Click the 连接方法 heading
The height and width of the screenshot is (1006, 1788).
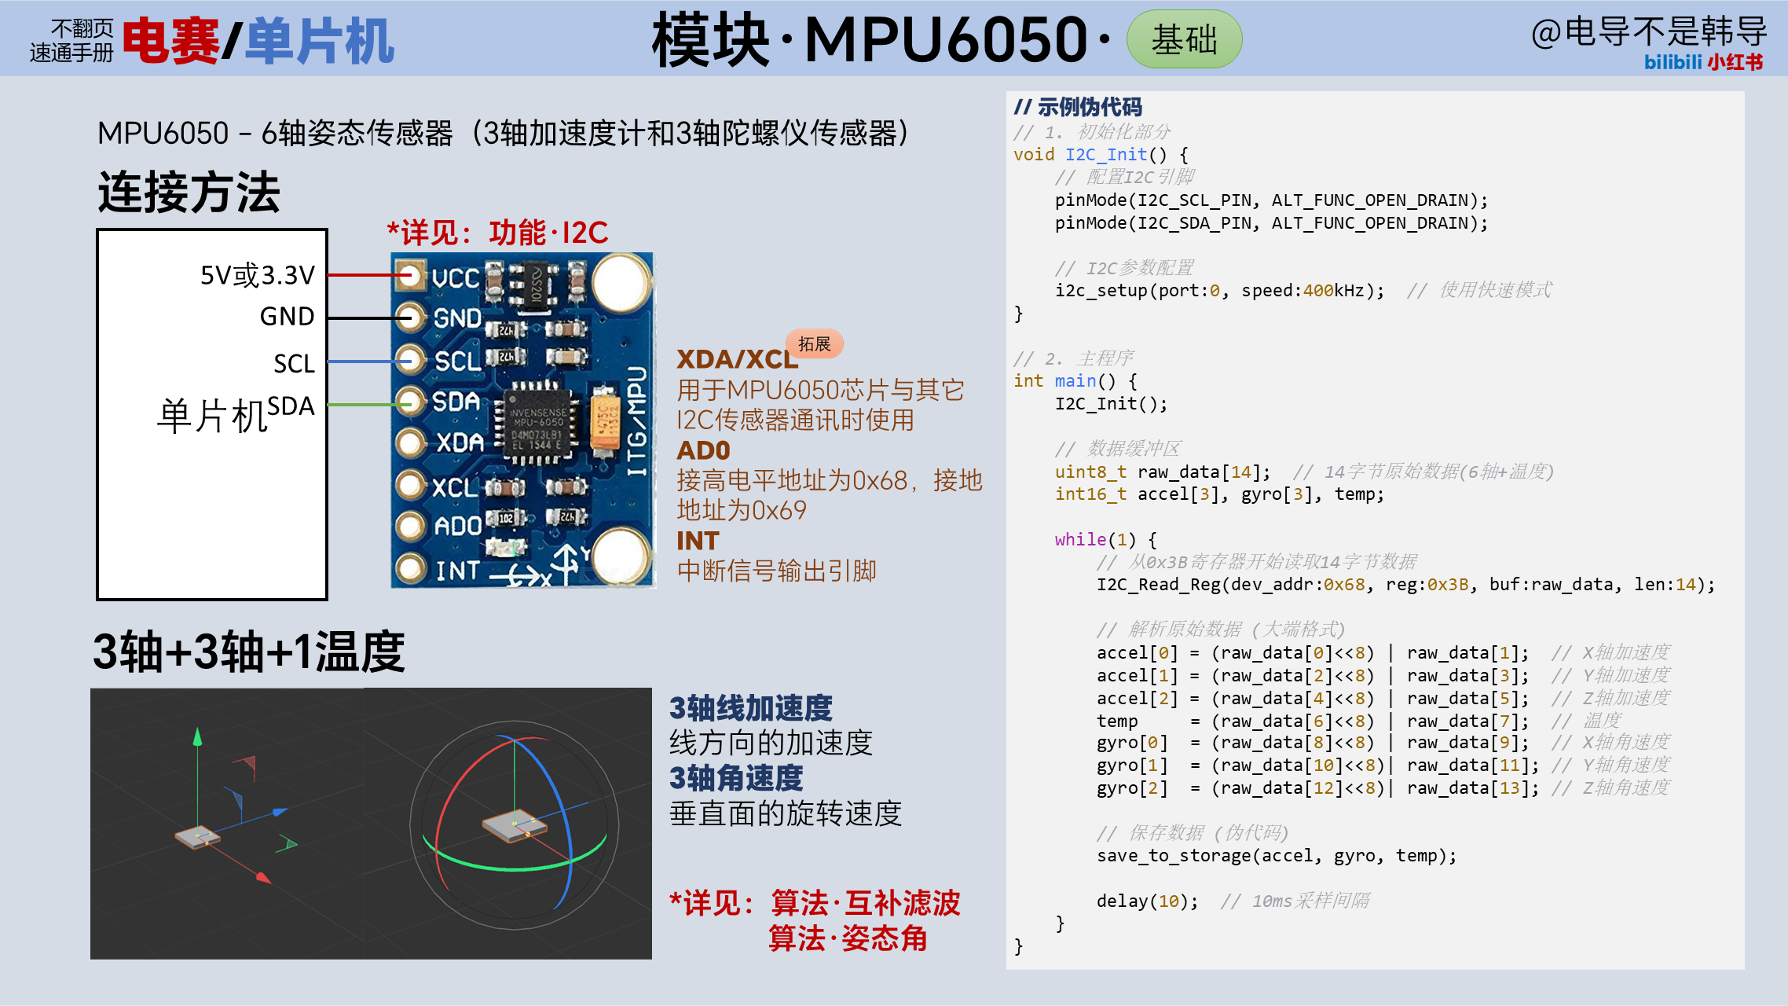pos(189,193)
